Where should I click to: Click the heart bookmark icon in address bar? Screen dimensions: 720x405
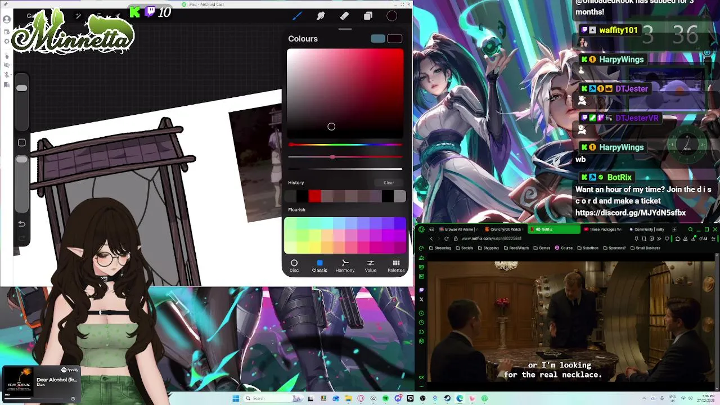pos(667,238)
